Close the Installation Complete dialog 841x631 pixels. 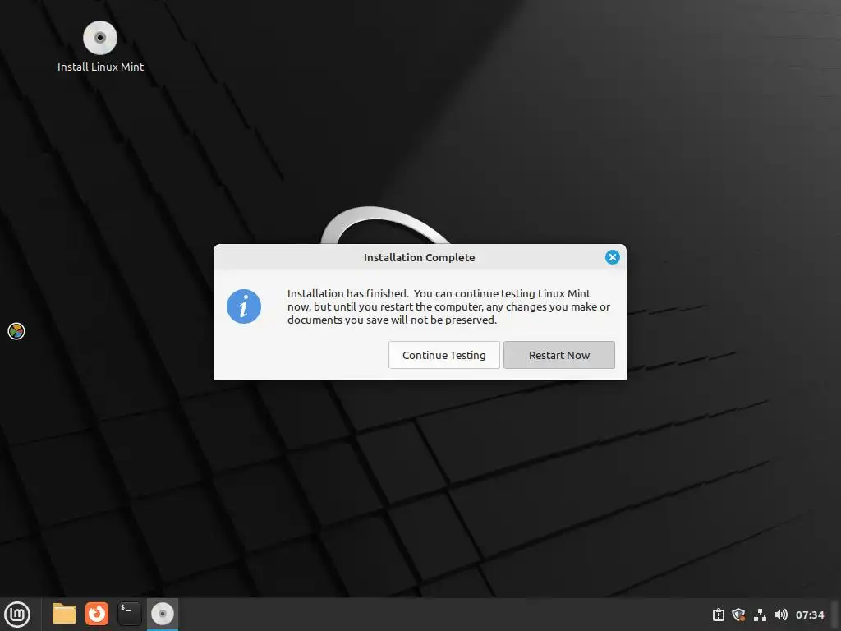[x=612, y=257]
